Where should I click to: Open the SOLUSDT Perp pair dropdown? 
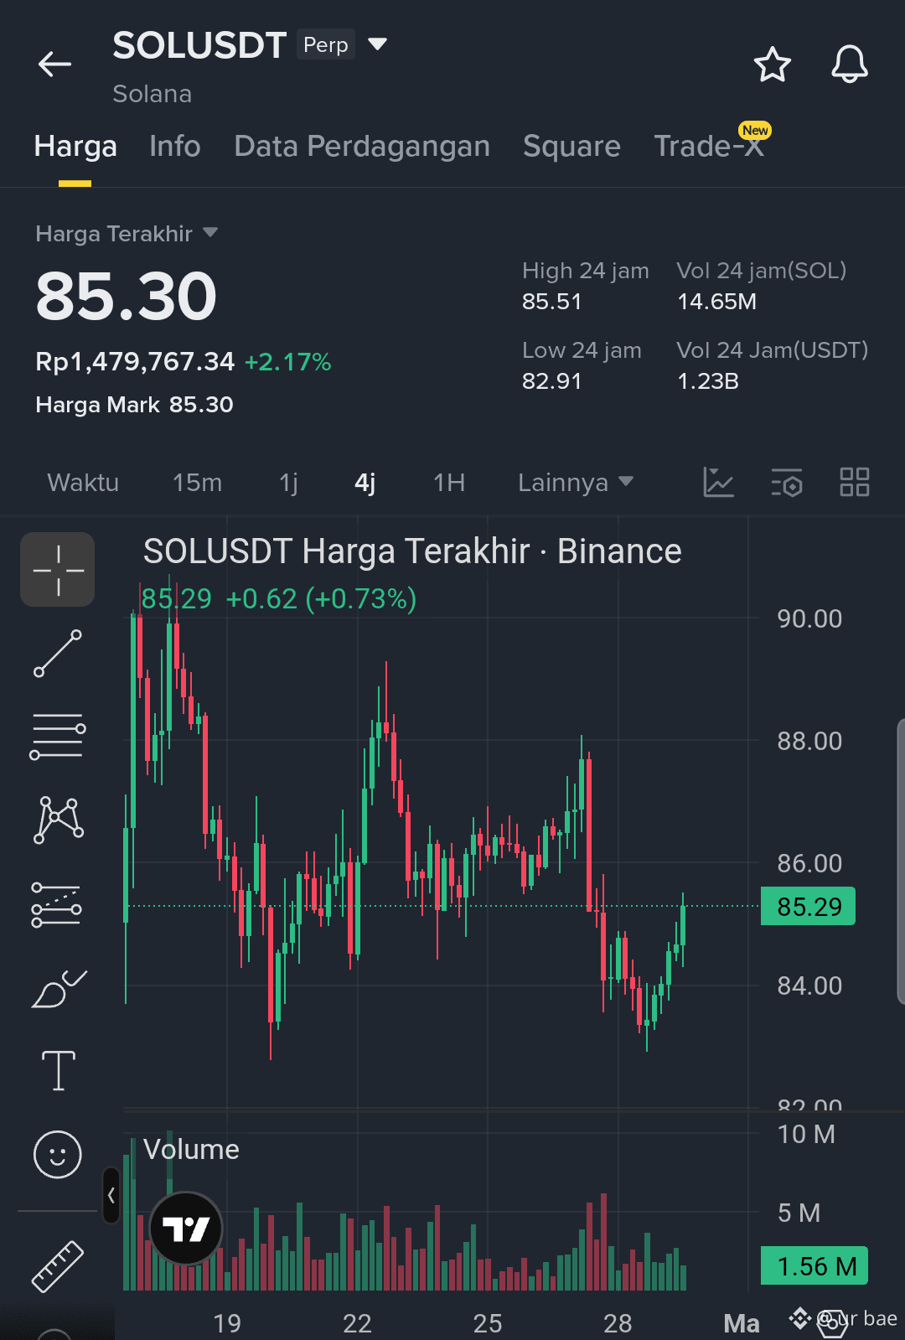point(378,44)
